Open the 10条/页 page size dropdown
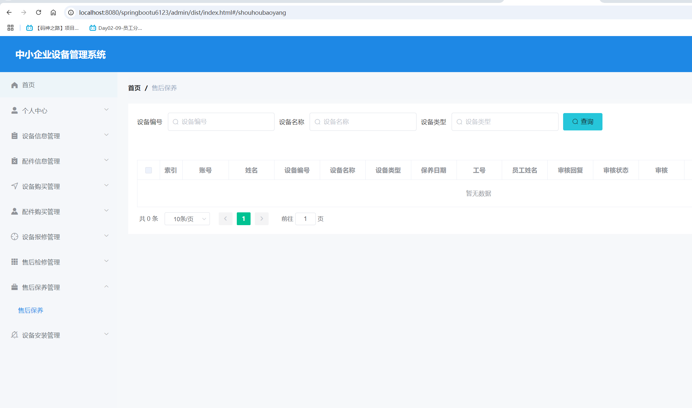692x408 pixels. click(187, 219)
